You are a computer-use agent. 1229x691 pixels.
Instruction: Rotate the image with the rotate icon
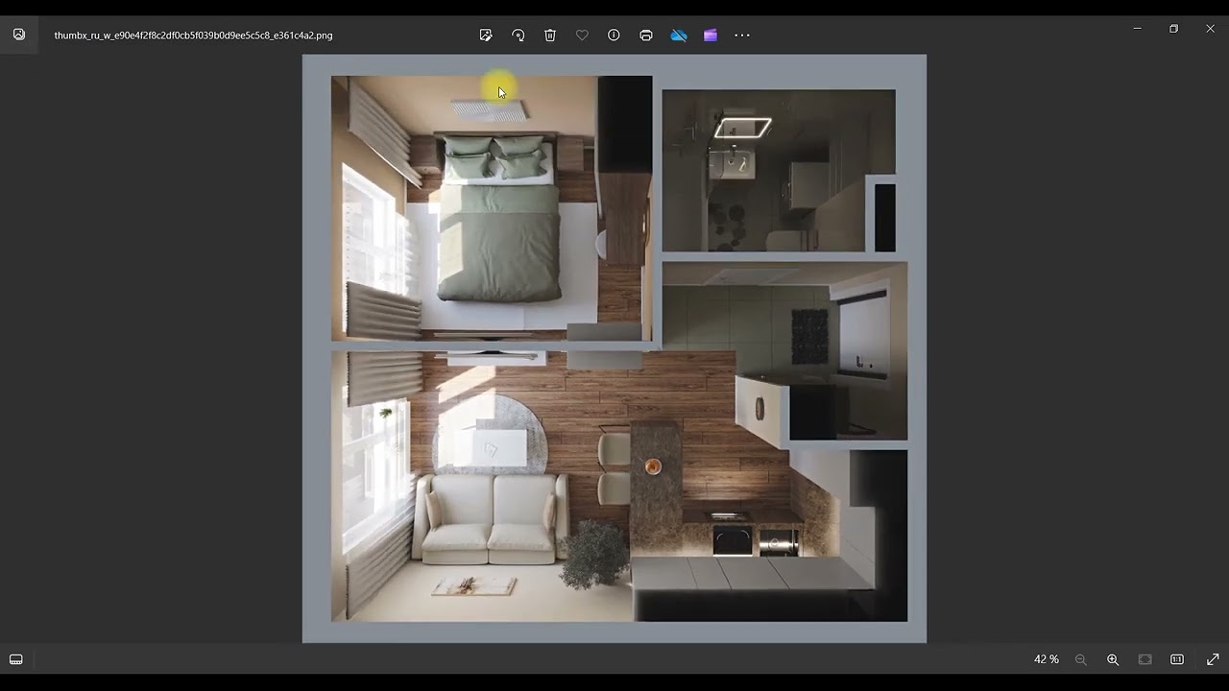[x=518, y=36]
